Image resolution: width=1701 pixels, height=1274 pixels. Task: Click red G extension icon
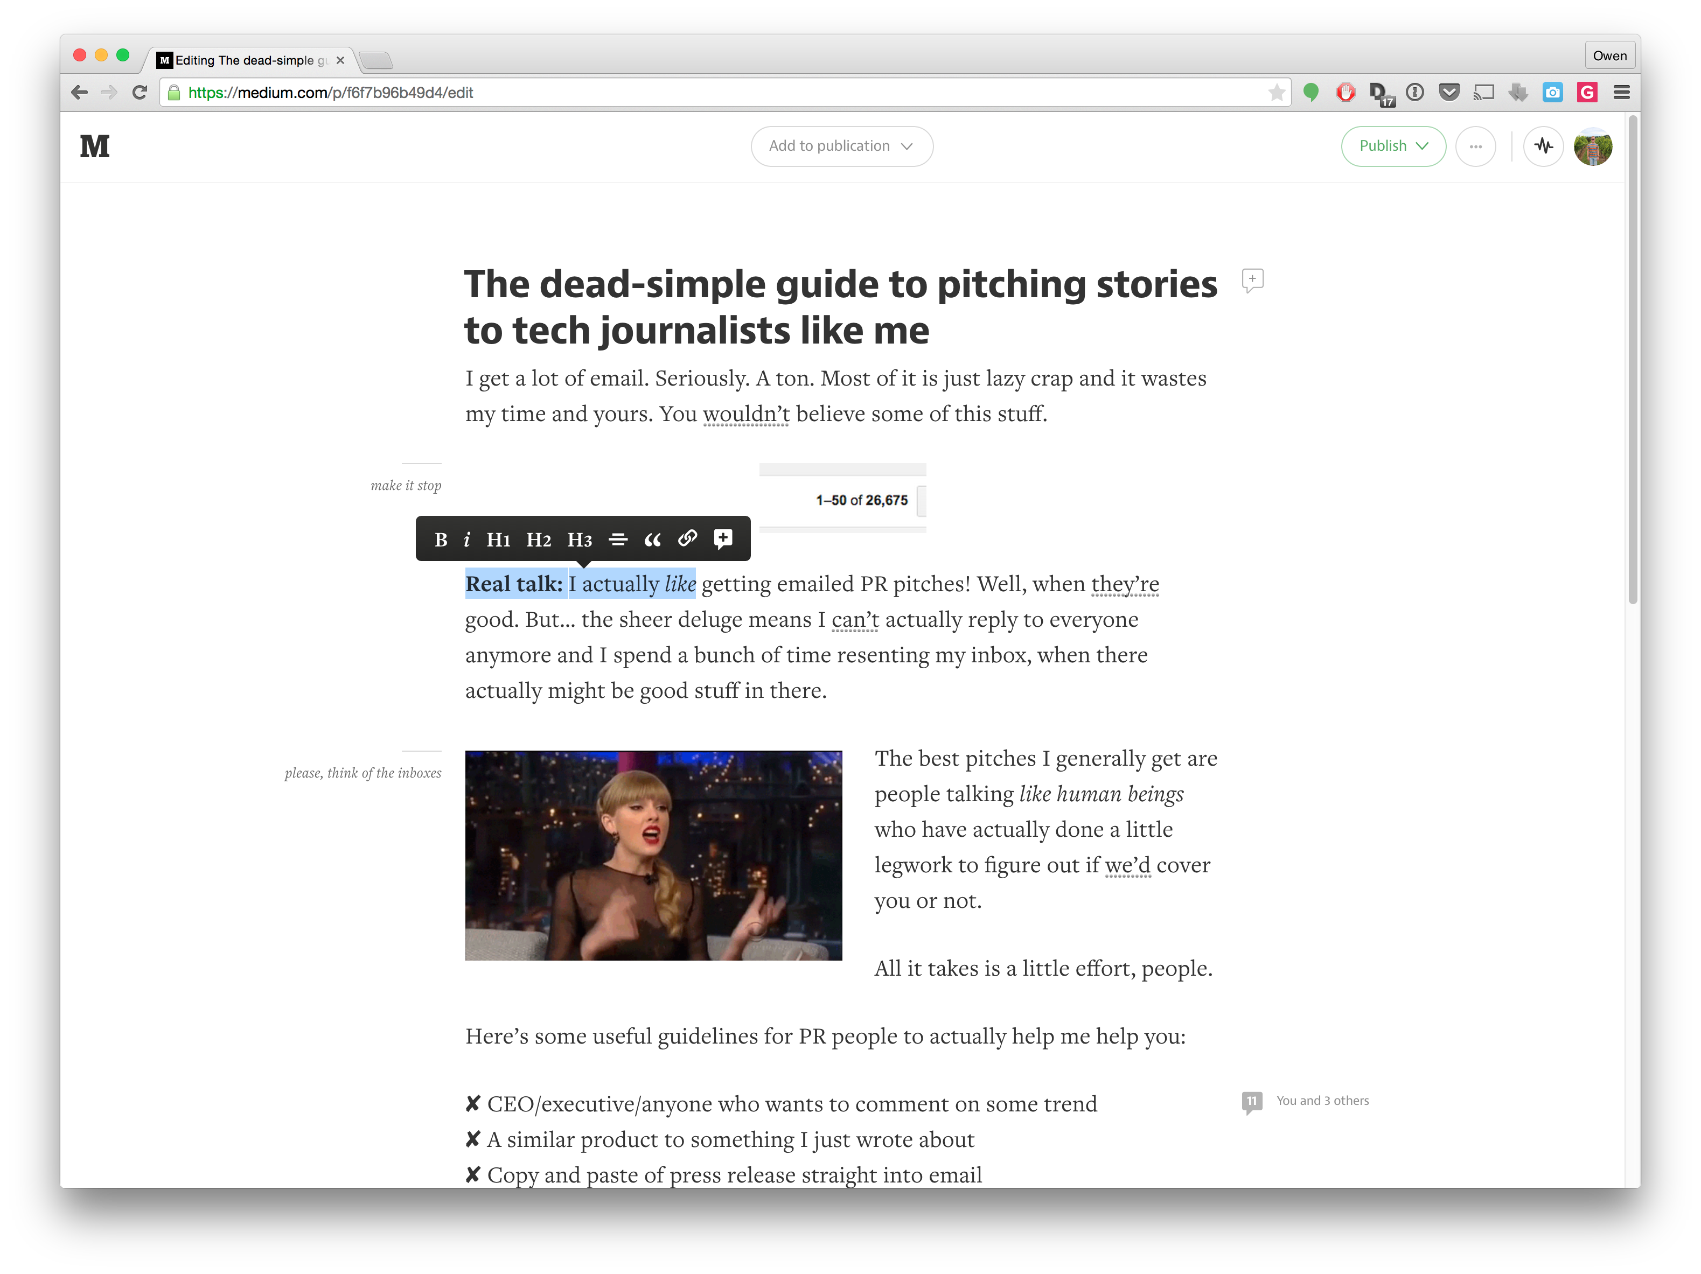click(x=1587, y=92)
